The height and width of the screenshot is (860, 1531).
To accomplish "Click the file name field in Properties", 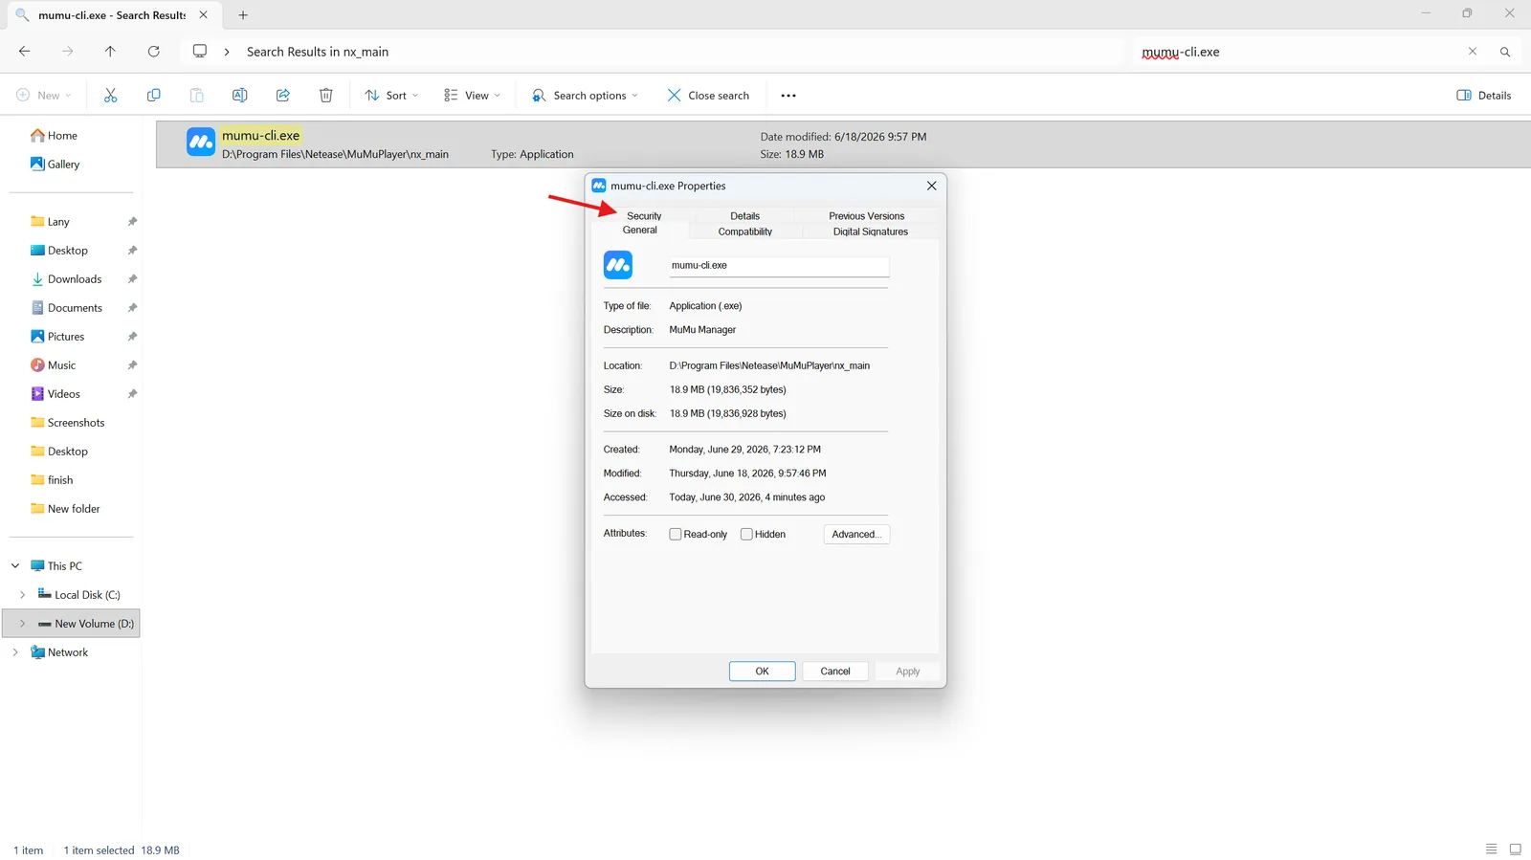I will tap(779, 266).
